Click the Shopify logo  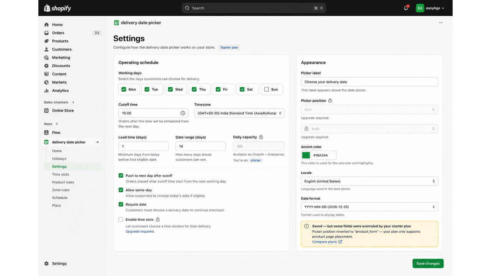(58, 8)
